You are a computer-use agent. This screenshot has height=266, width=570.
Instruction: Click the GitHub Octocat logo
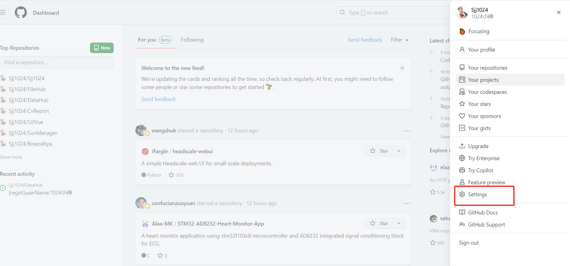21,13
